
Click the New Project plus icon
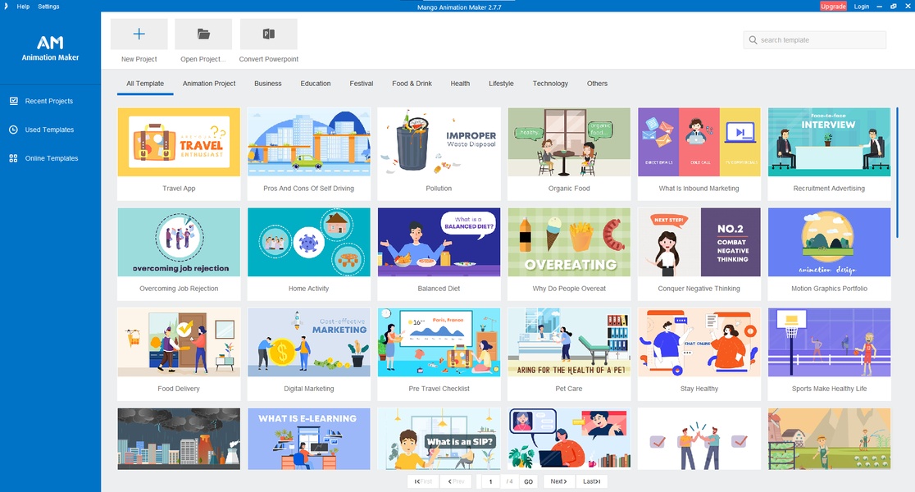(139, 34)
